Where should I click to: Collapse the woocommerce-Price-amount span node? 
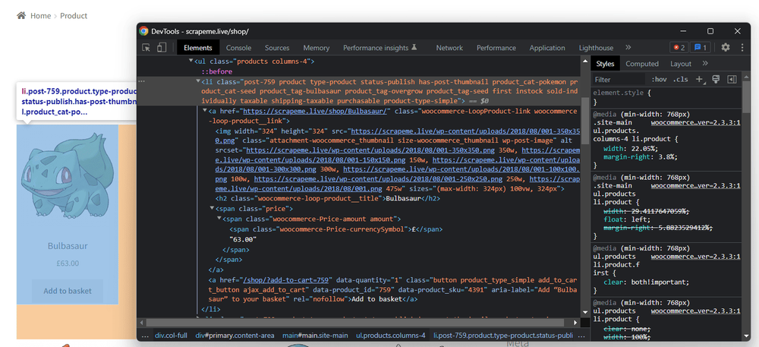pyautogui.click(x=219, y=219)
